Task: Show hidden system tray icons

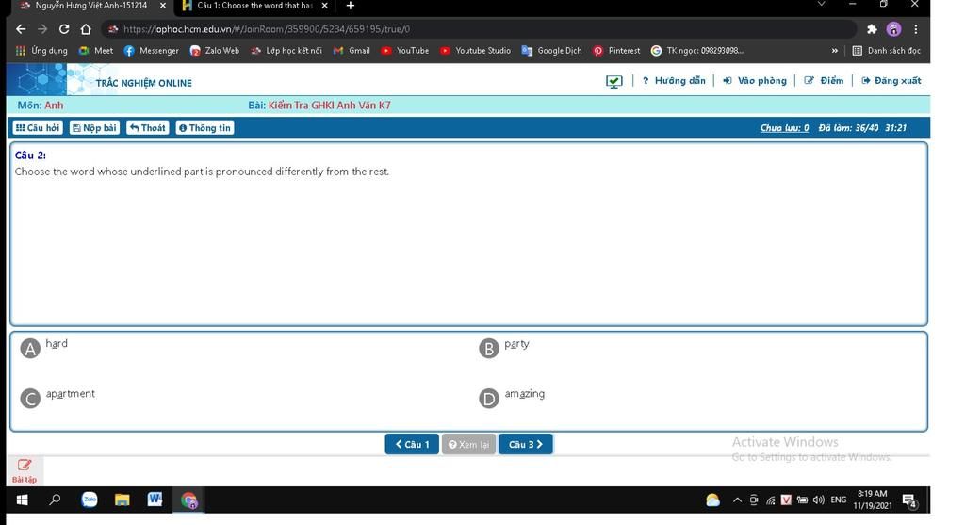Action: tap(737, 500)
